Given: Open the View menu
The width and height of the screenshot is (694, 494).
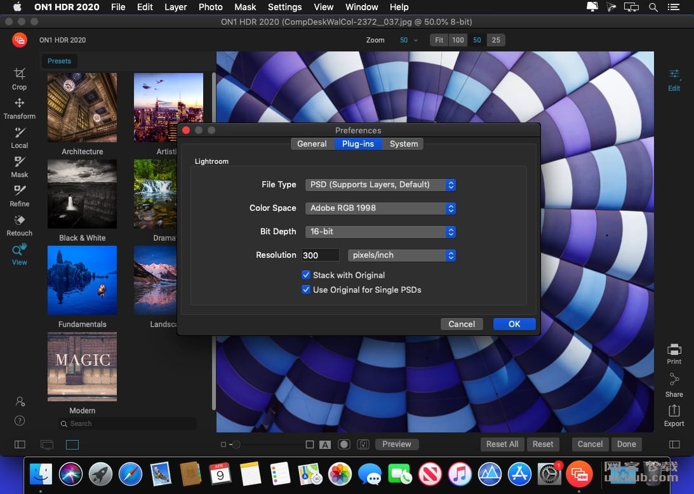Looking at the screenshot, I should coord(324,7).
